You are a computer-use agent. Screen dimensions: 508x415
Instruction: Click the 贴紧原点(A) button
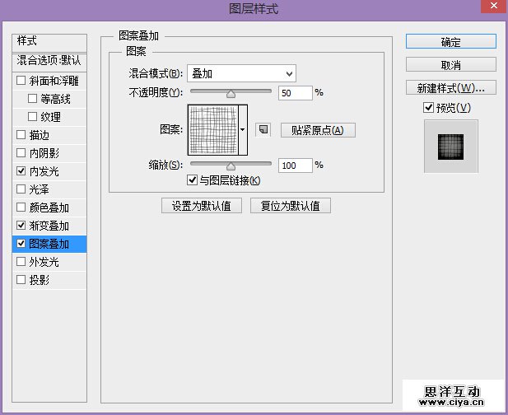coord(318,130)
